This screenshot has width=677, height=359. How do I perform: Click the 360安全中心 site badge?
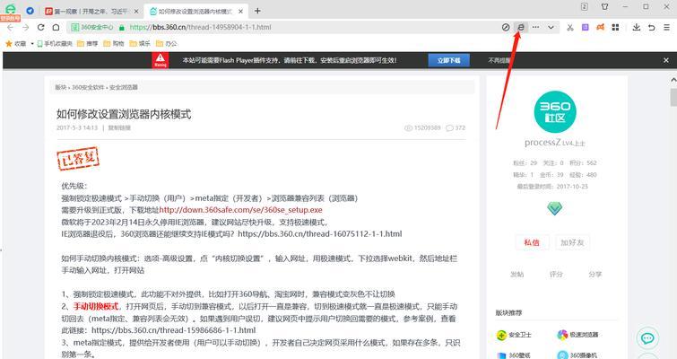[92, 27]
